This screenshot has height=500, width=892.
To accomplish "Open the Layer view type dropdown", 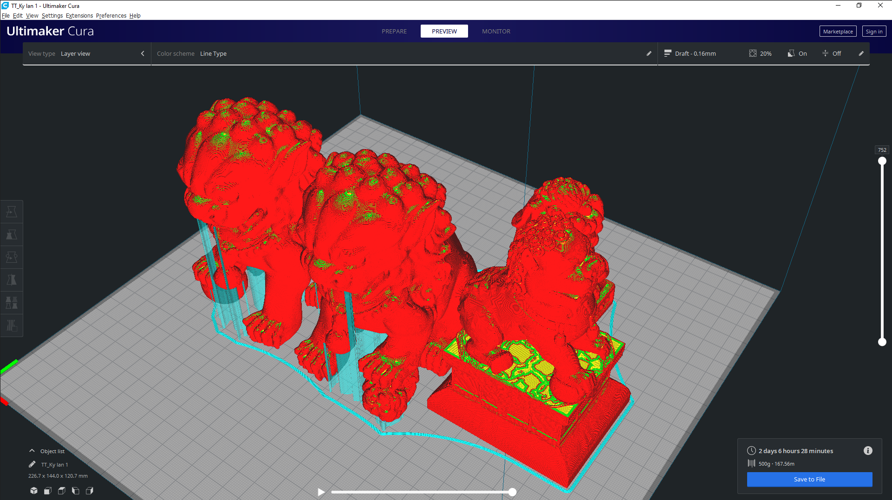I will point(86,54).
